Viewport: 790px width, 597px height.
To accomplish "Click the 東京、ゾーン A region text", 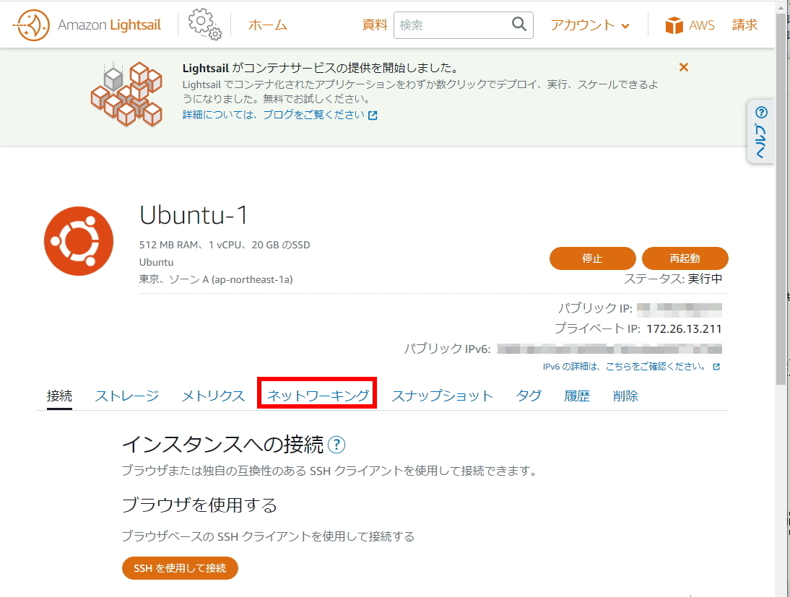I will pyautogui.click(x=216, y=279).
